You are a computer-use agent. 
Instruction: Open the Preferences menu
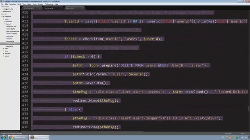click(49, 4)
